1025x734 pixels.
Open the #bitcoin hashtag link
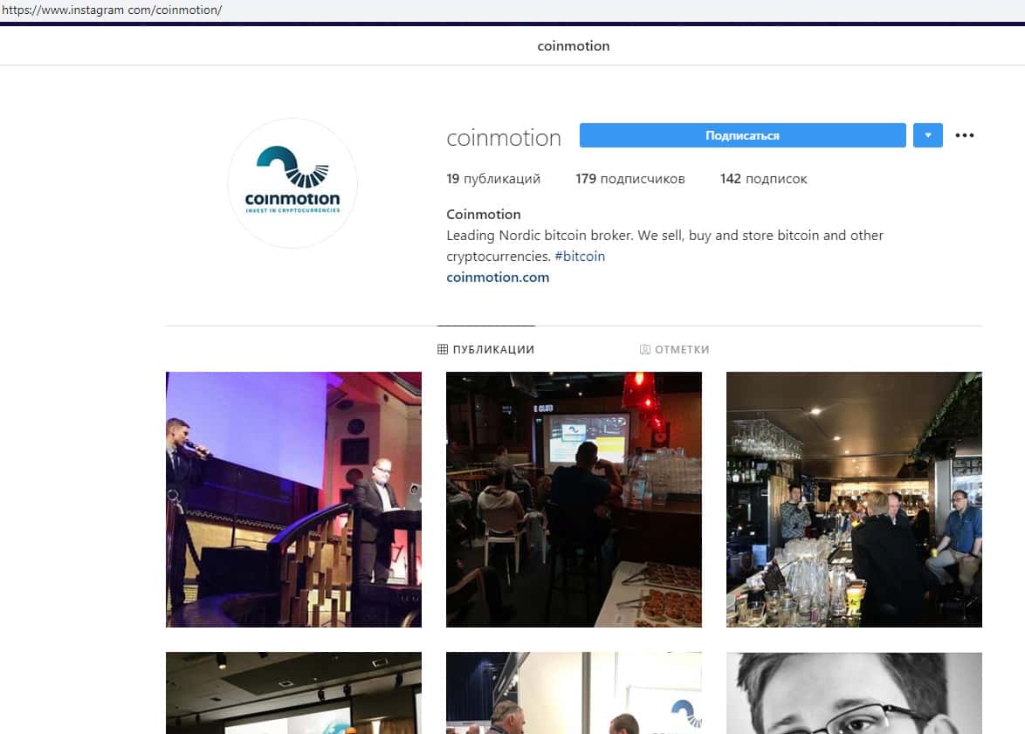pos(580,257)
